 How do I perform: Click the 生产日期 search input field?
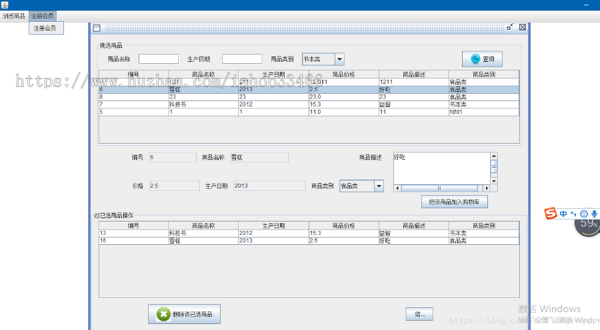[242, 59]
